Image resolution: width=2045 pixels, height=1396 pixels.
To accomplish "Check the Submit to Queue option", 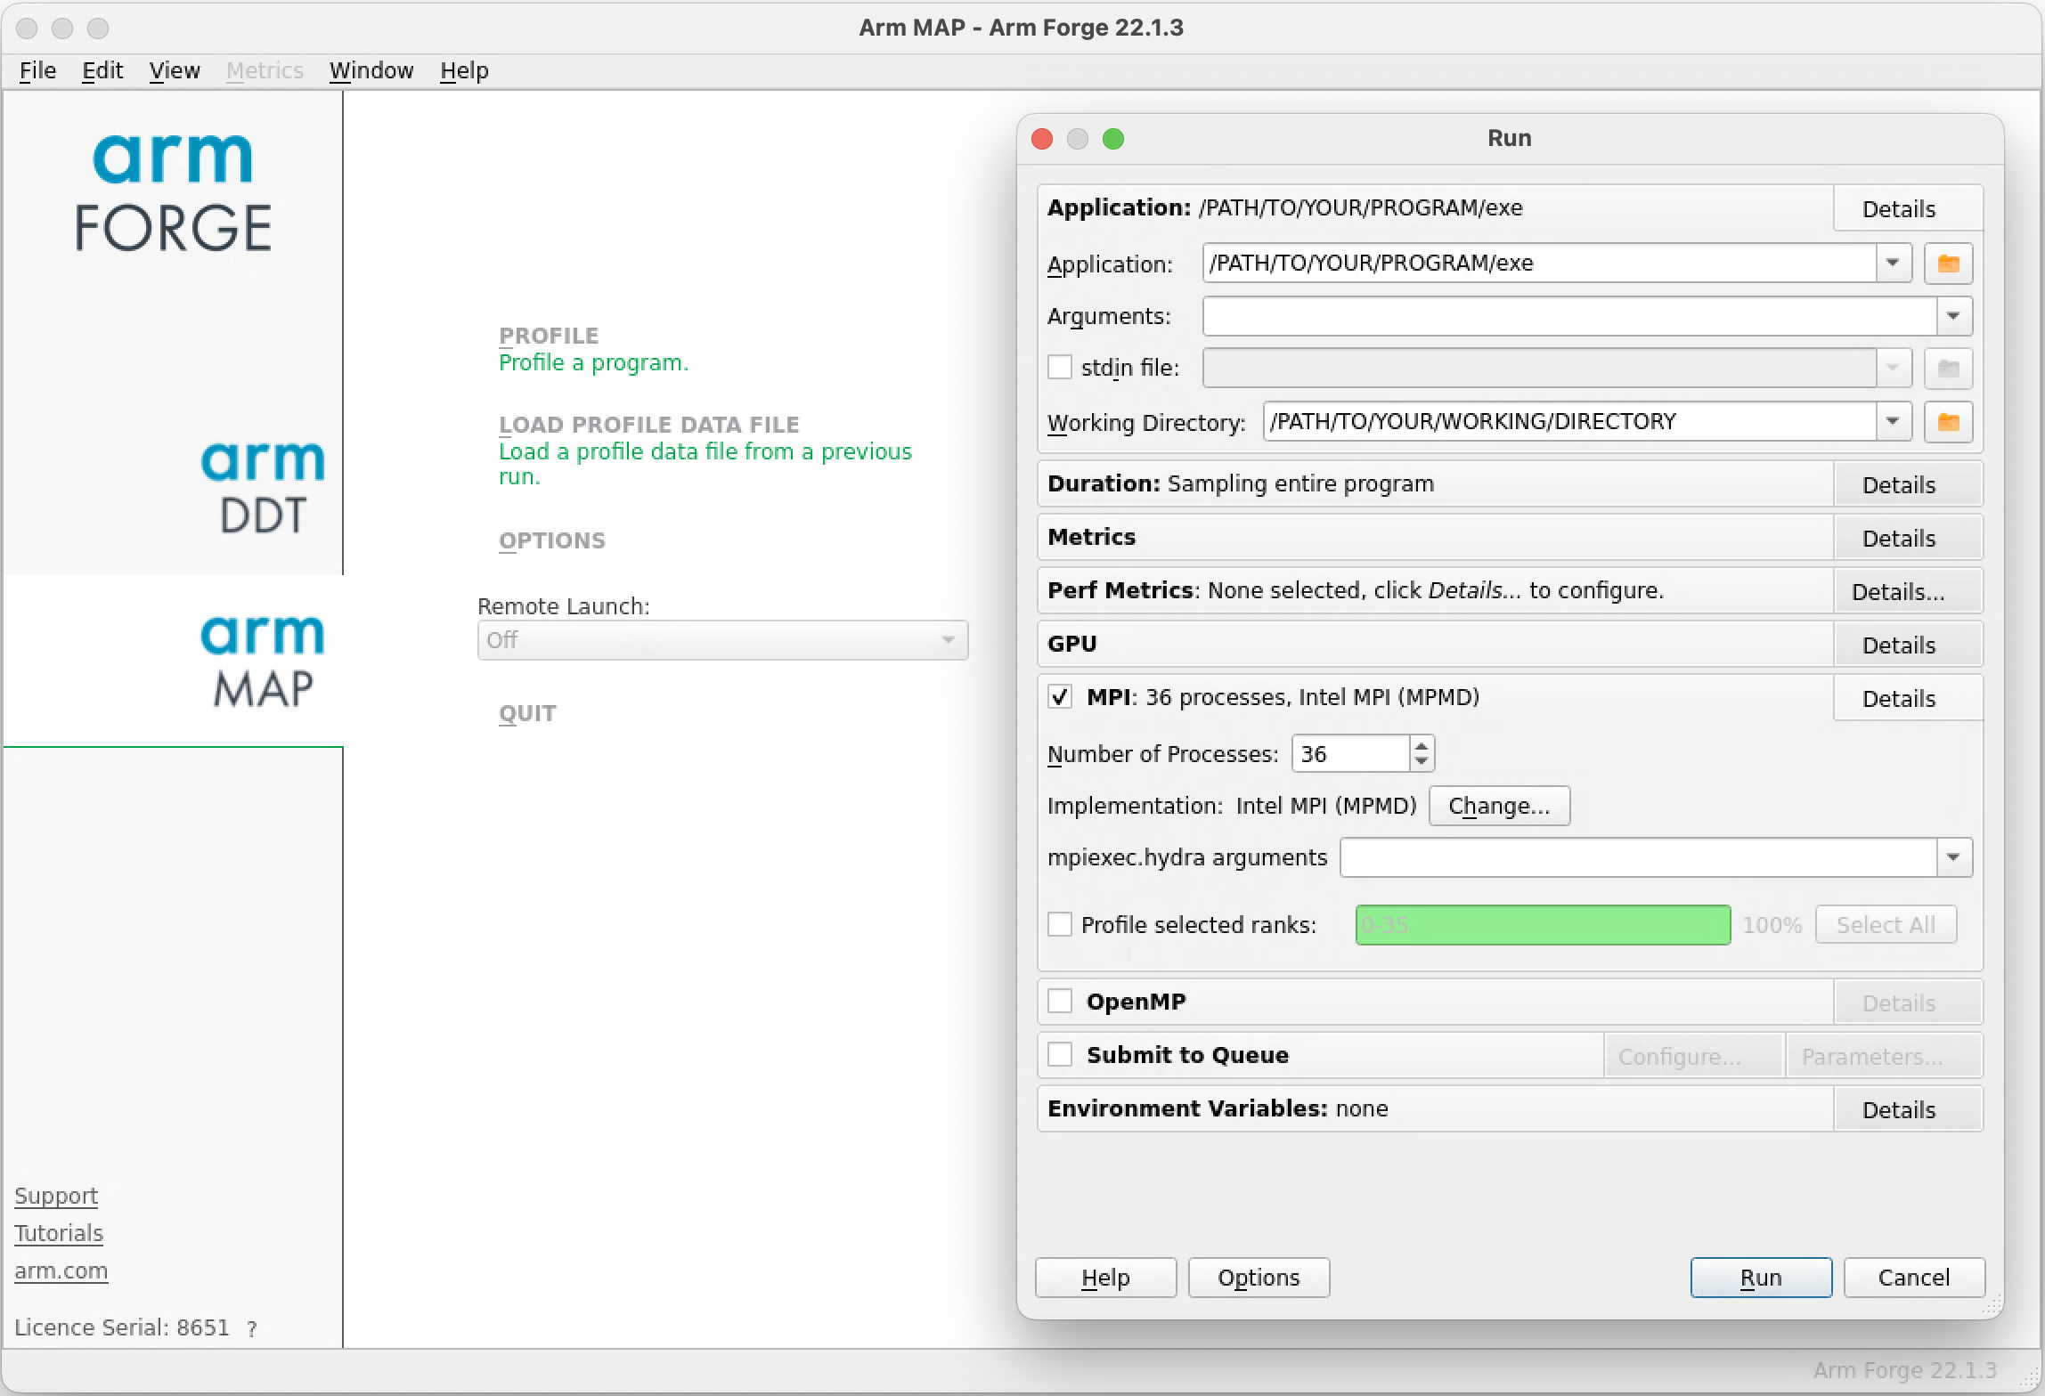I will tap(1060, 1054).
